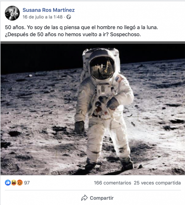Open the 166 comentarios link
This screenshot has height=205, width=185.
(x=112, y=183)
